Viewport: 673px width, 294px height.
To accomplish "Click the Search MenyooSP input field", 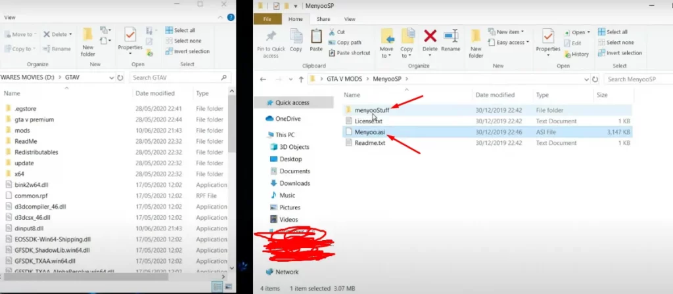I will click(x=636, y=79).
